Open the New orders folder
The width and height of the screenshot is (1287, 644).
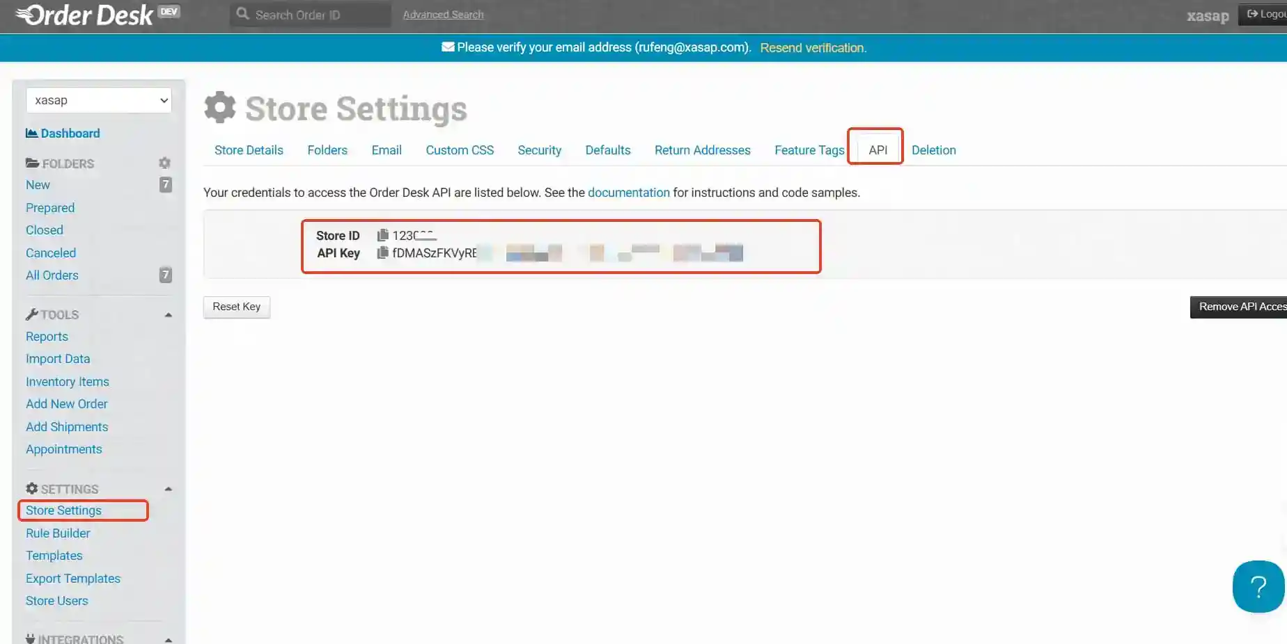(38, 185)
